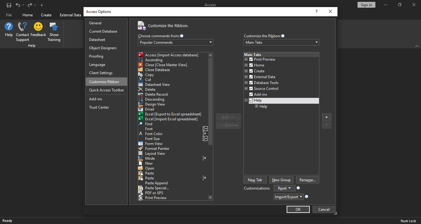Toggle the Add-ins tab checkbox

(x=251, y=94)
